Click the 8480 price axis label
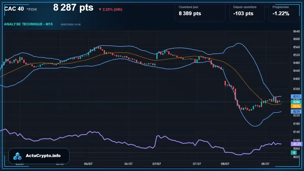The image size is (304, 171). coord(296,63)
